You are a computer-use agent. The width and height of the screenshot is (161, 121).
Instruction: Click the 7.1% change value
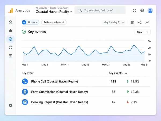pos(134,102)
